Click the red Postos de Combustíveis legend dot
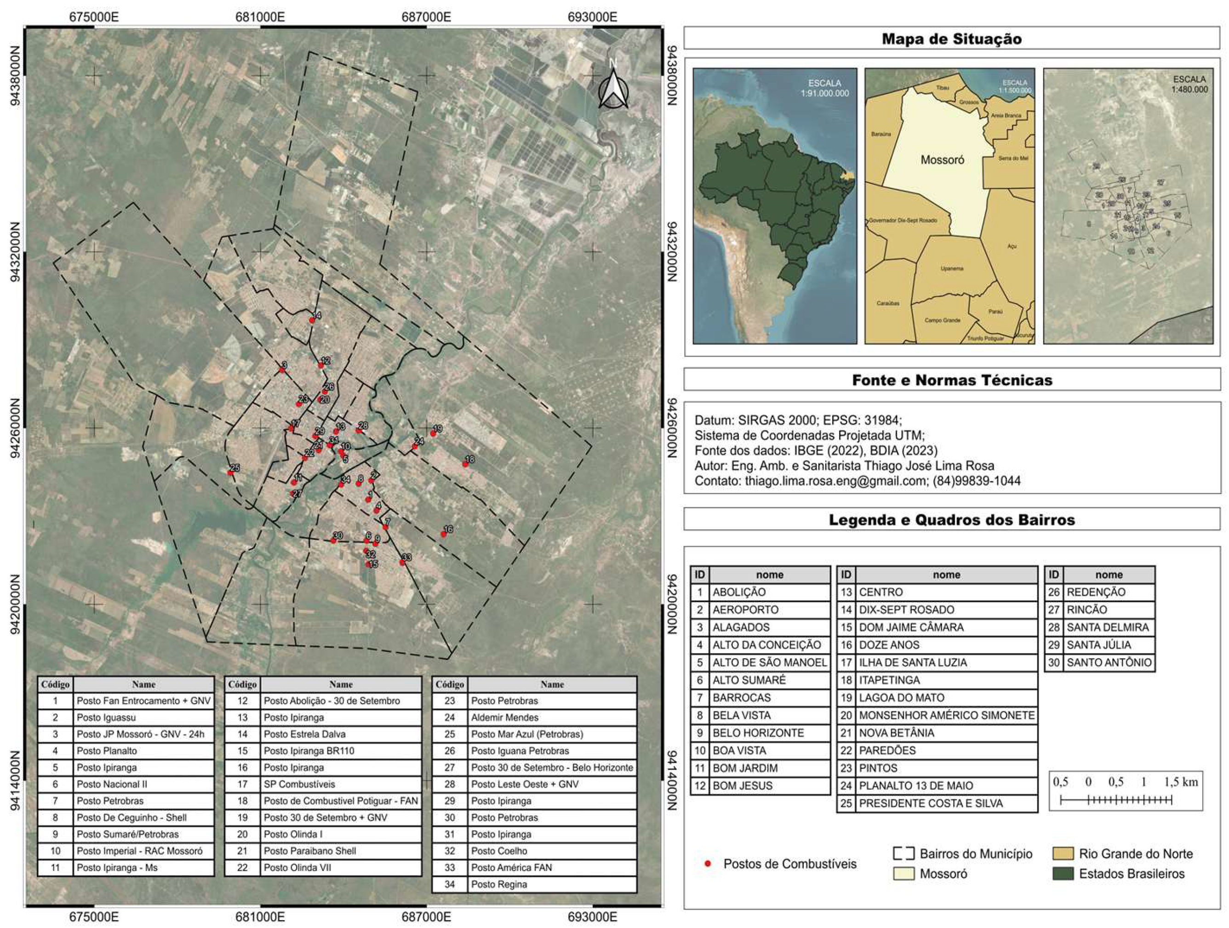This screenshot has height=928, width=1229. coord(707,864)
